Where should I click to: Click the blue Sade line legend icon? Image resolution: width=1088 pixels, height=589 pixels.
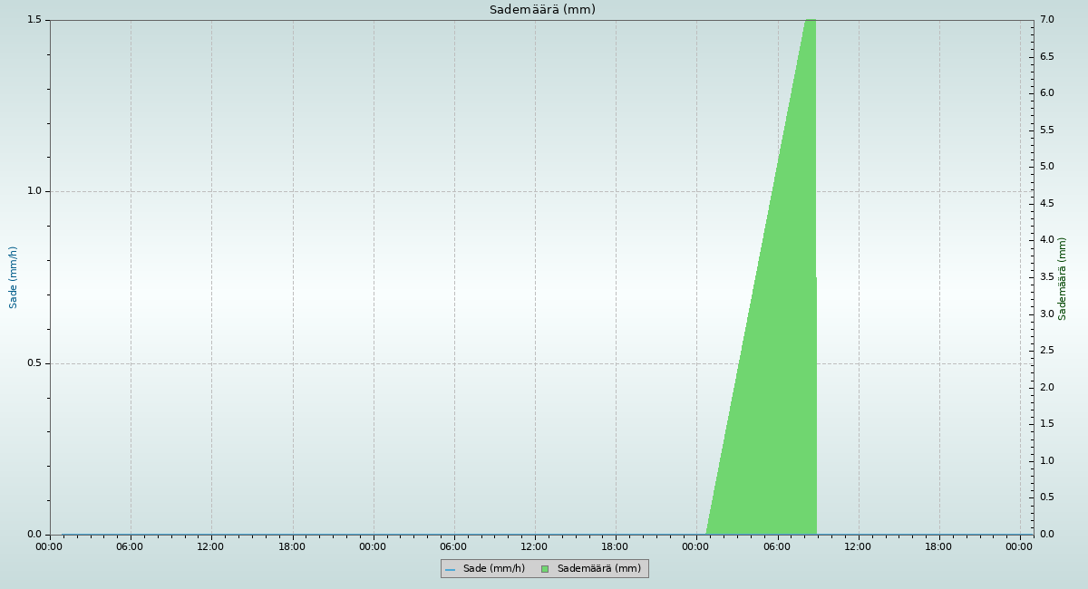pos(451,569)
